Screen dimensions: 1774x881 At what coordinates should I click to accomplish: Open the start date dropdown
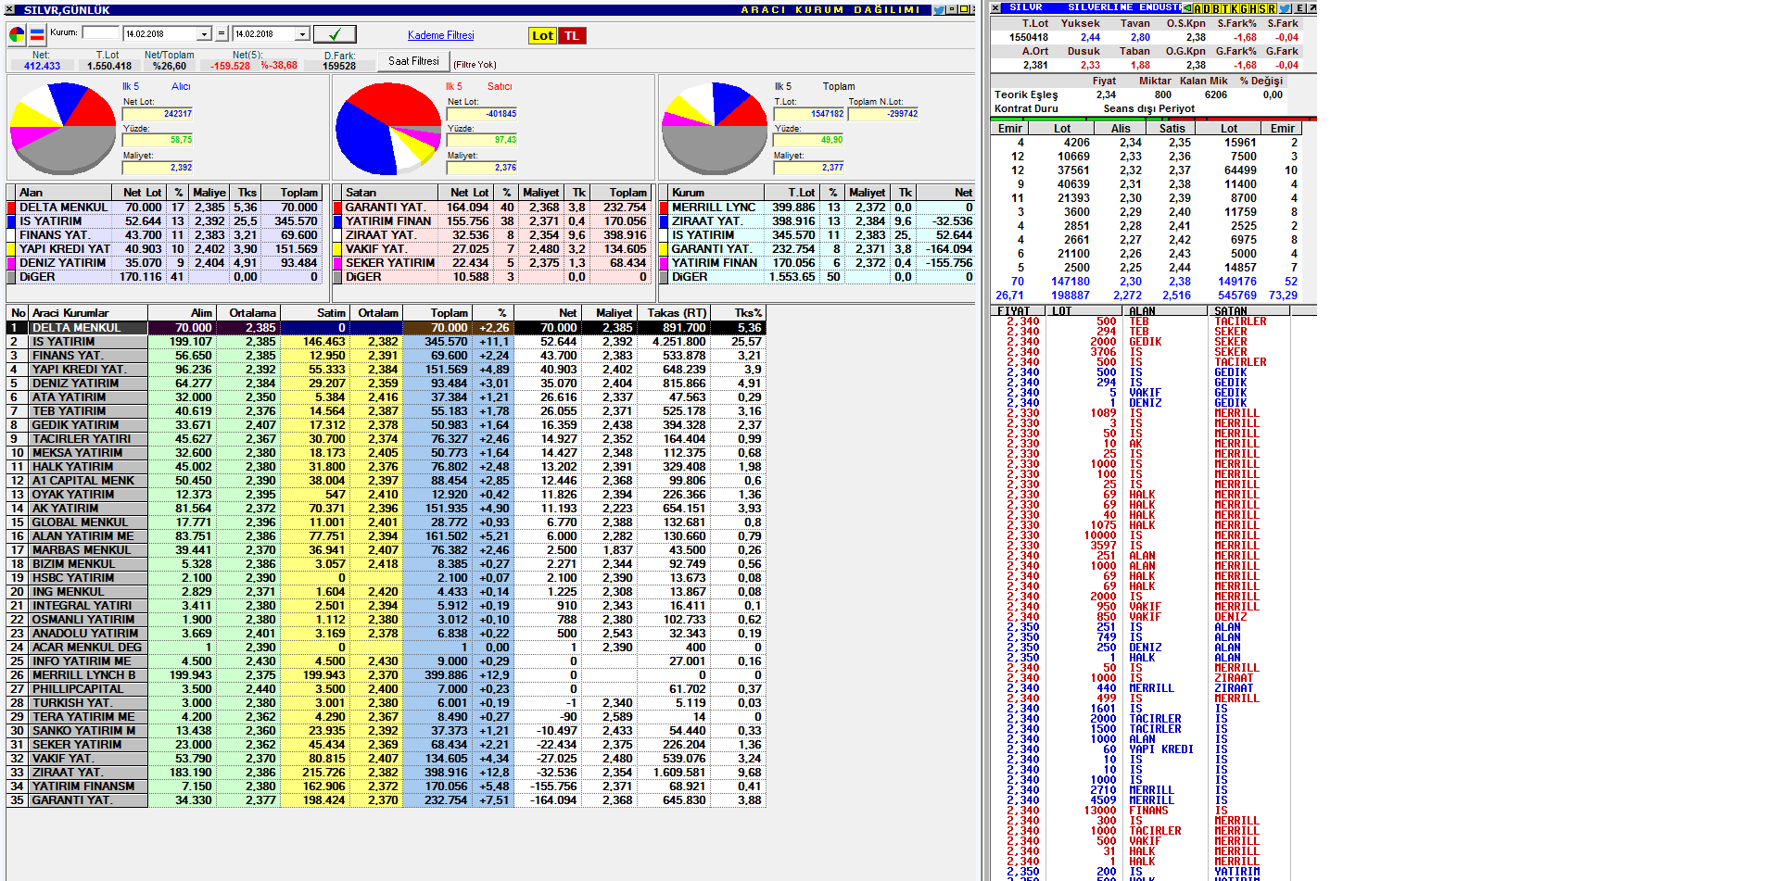(205, 34)
